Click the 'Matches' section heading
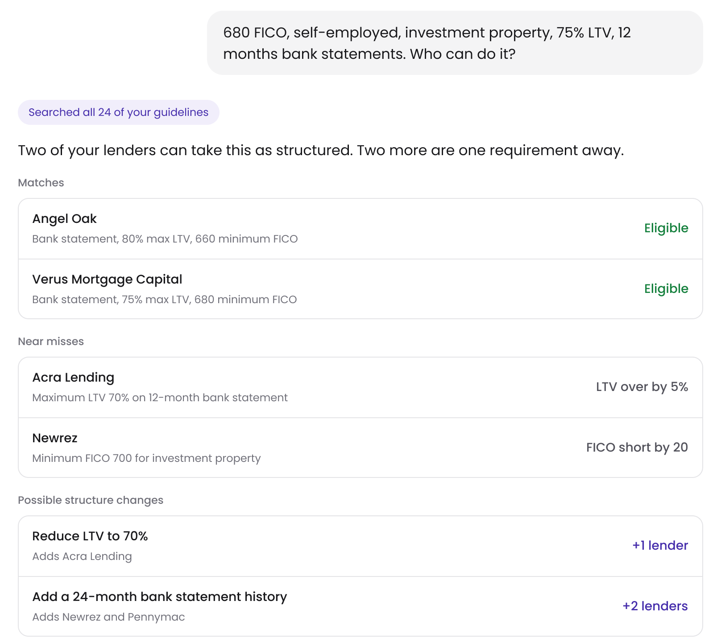This screenshot has width=721, height=642. tap(41, 183)
